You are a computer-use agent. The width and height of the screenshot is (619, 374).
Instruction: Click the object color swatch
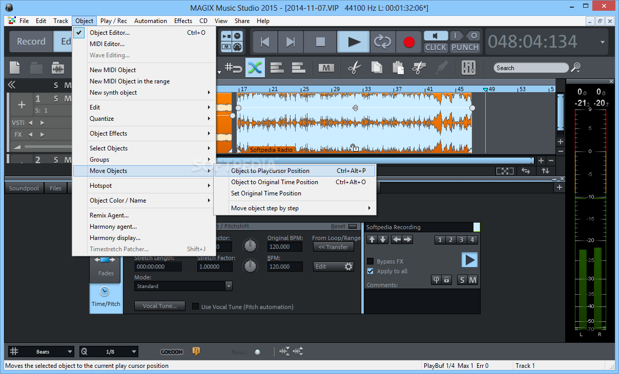pos(477,227)
